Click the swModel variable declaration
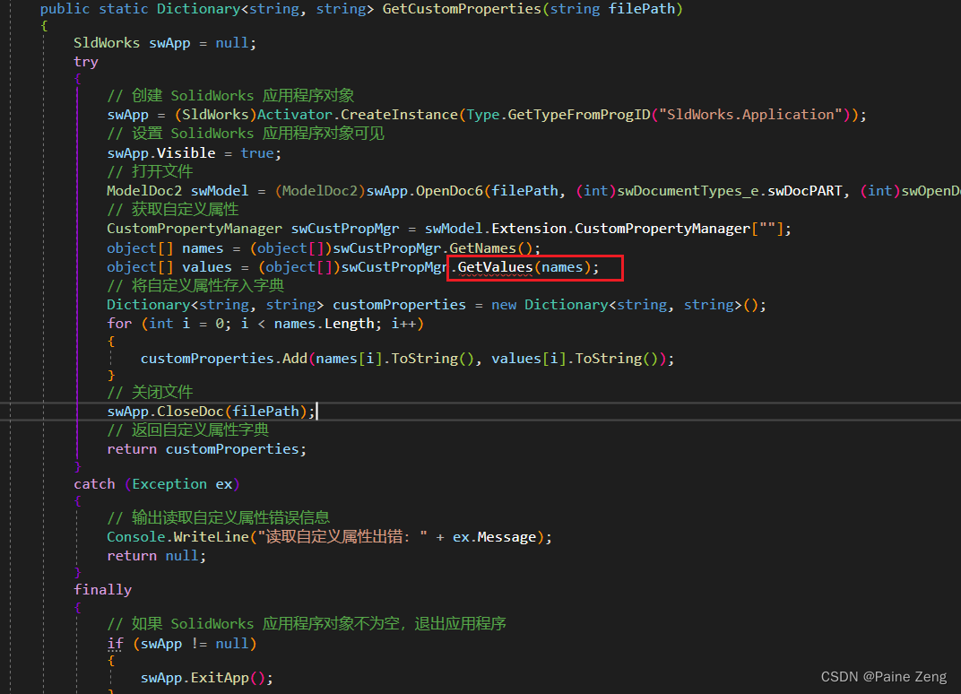 click(220, 191)
